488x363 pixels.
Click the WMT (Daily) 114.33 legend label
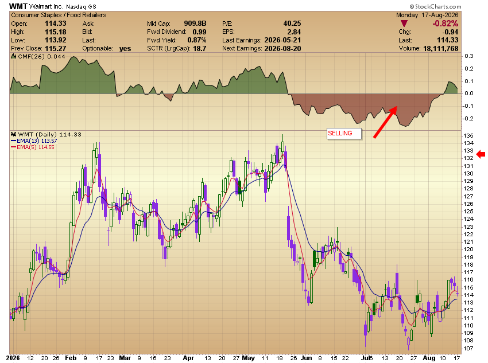pyautogui.click(x=50, y=135)
